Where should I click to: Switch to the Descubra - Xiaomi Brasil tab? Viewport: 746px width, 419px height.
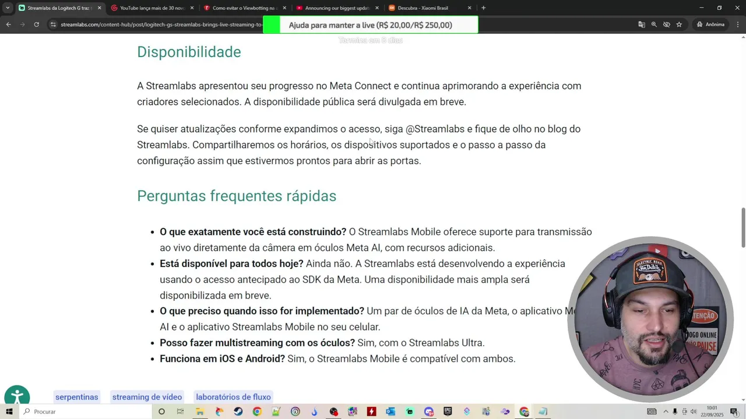click(x=431, y=8)
